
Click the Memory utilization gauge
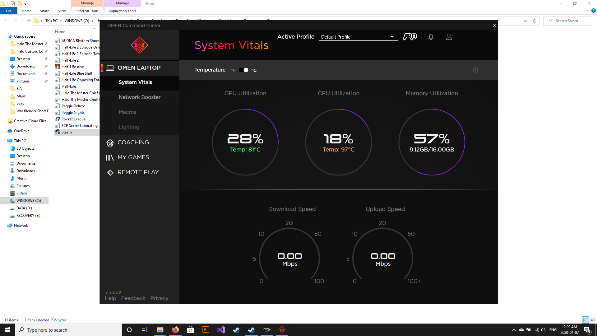[432, 142]
